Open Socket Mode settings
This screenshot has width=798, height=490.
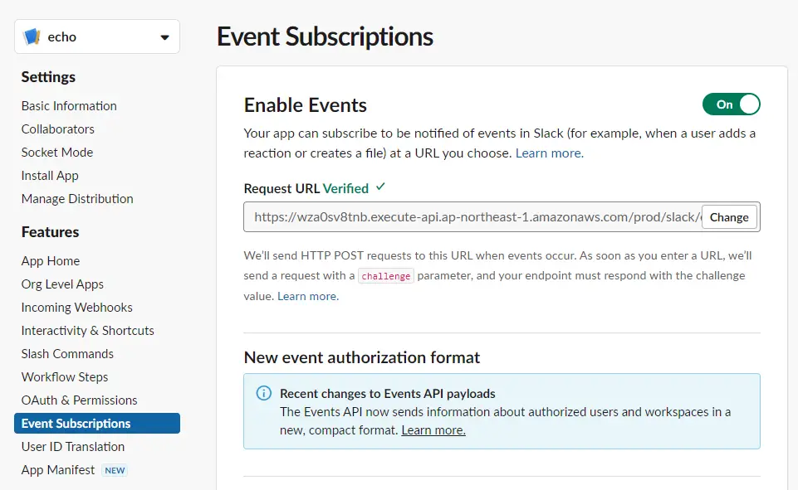point(57,153)
